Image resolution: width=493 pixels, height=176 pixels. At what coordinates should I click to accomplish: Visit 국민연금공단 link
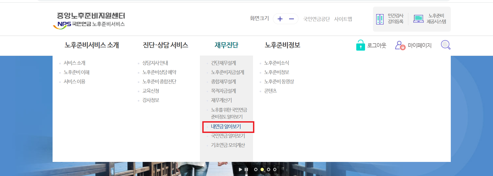(x=316, y=19)
